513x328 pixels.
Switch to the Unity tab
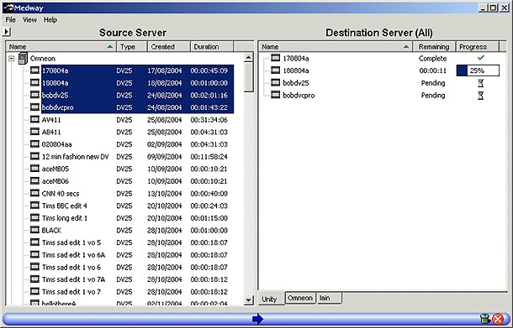click(x=270, y=299)
